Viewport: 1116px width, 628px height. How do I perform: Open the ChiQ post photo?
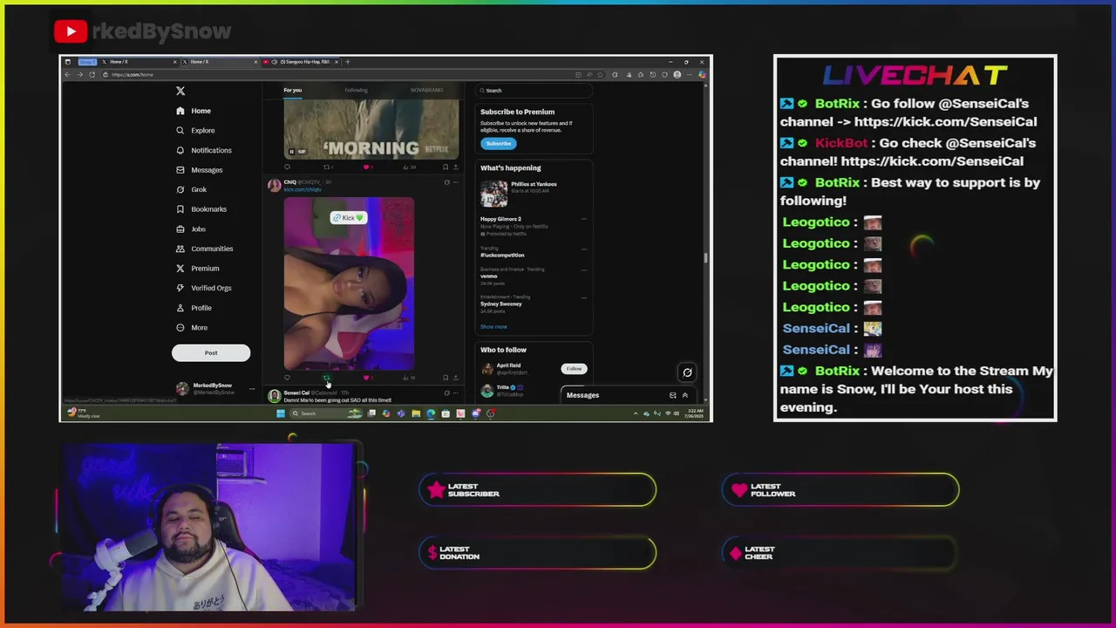pyautogui.click(x=349, y=283)
